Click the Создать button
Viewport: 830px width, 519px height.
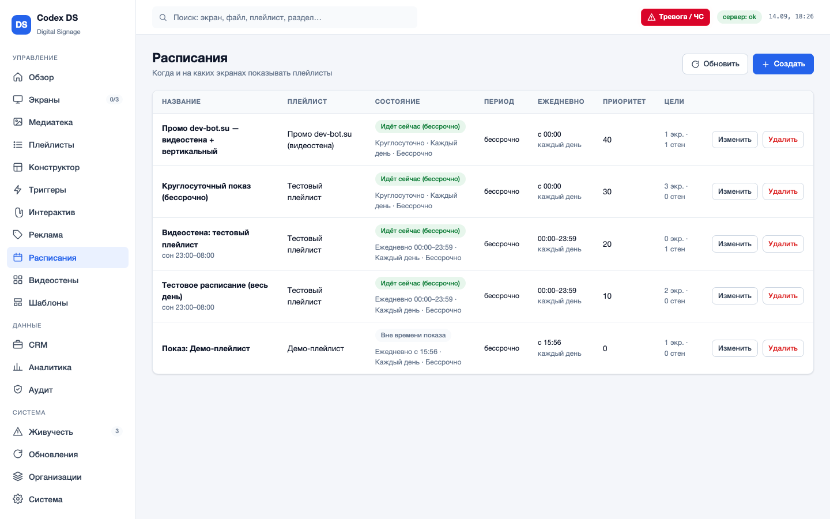(783, 64)
